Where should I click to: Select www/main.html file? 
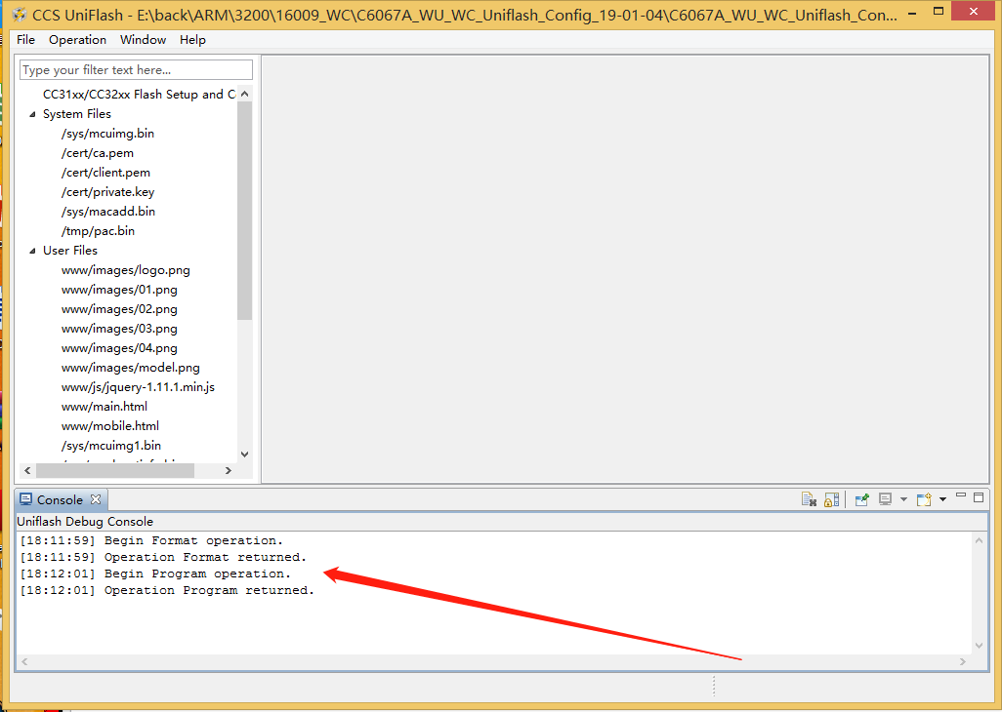tap(104, 407)
